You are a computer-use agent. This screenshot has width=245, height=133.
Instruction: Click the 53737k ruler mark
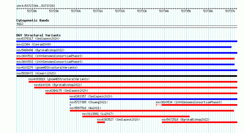pos(230,11)
